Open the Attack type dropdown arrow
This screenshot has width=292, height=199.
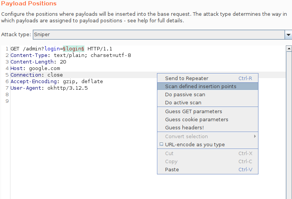coord(288,35)
